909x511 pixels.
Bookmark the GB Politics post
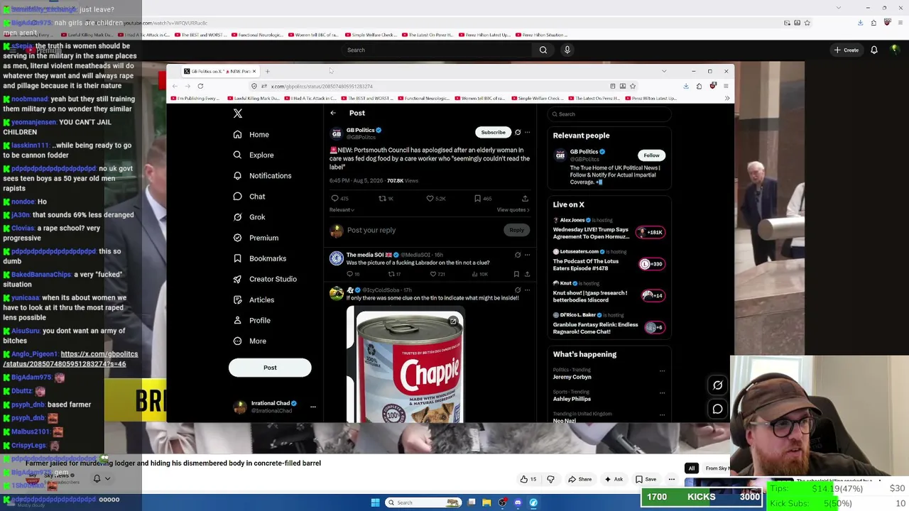pos(482,199)
